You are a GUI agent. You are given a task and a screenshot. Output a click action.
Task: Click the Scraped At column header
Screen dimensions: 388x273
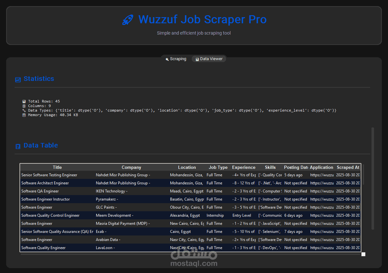[x=348, y=167]
